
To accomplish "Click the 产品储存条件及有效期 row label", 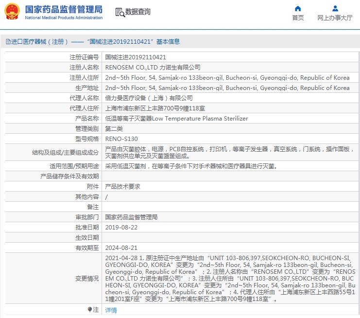I will (x=69, y=177).
